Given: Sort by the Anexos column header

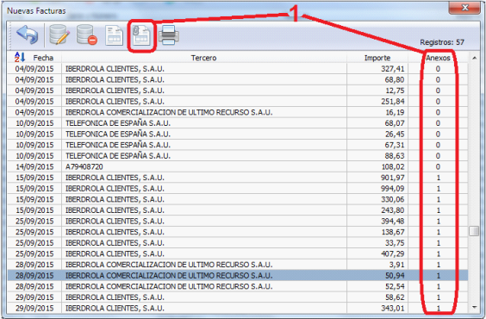Looking at the screenshot, I should click(x=438, y=58).
